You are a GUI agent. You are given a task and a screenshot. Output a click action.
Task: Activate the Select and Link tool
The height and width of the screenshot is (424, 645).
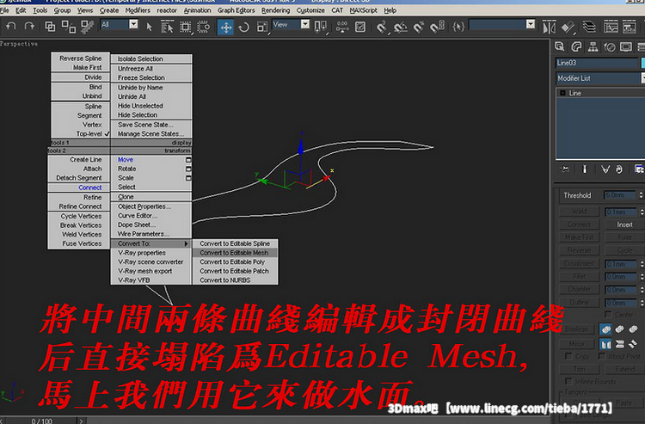pyautogui.click(x=50, y=27)
